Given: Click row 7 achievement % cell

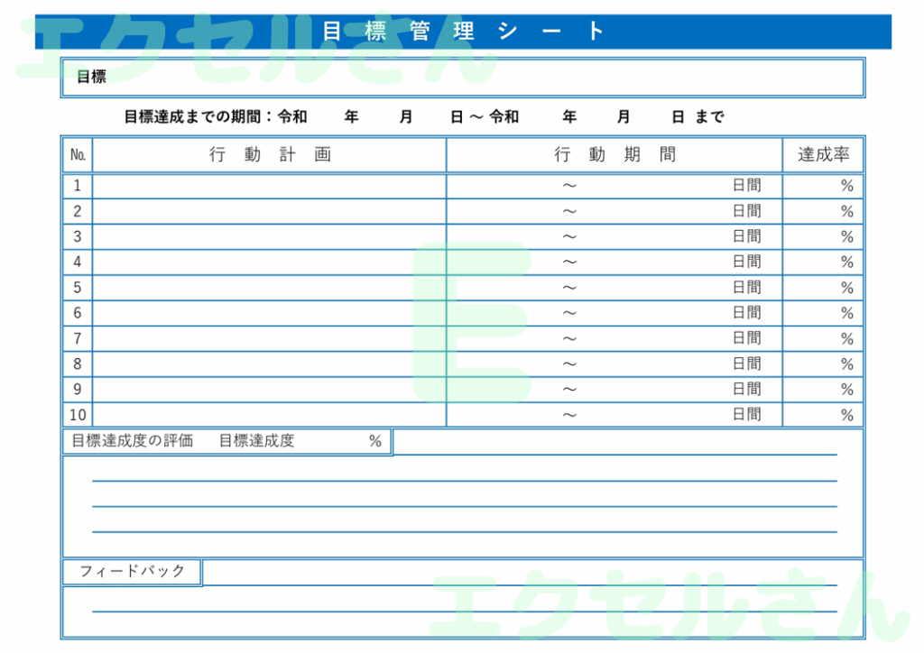Looking at the screenshot, I should point(822,338).
